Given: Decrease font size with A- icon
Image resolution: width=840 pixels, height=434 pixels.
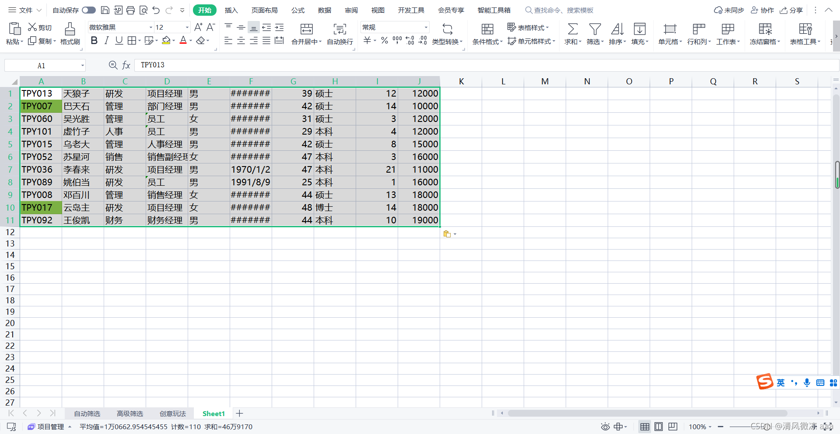Looking at the screenshot, I should pos(210,27).
